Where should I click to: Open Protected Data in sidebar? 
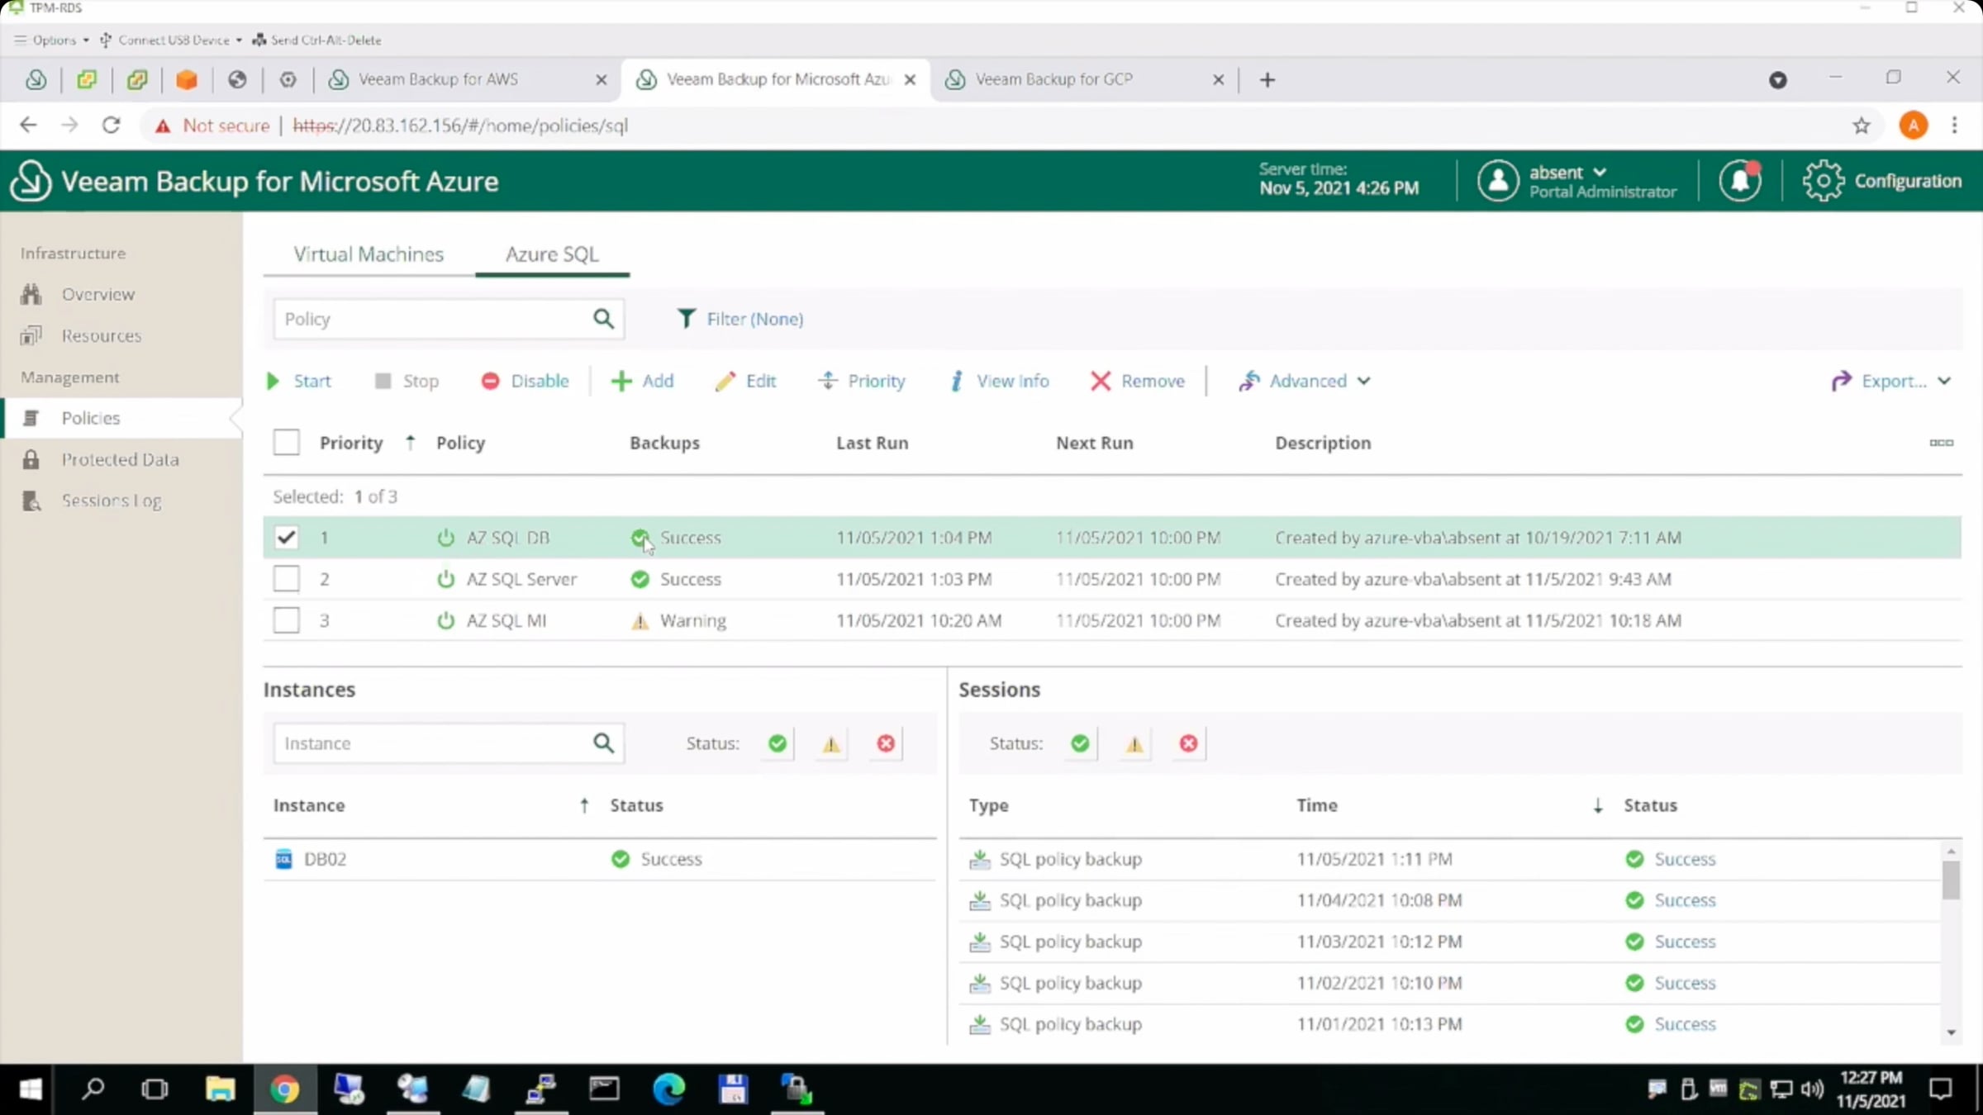(120, 459)
